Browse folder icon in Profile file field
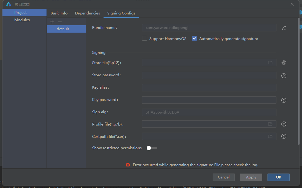 pos(270,124)
